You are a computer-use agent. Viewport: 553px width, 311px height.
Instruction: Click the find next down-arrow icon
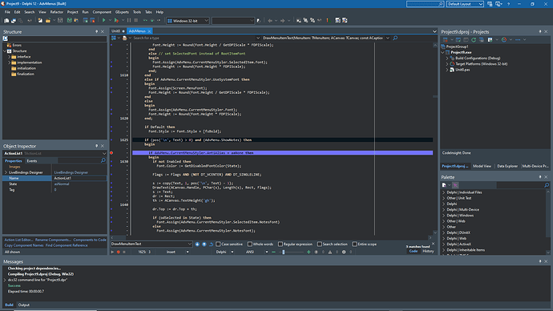pos(197,244)
